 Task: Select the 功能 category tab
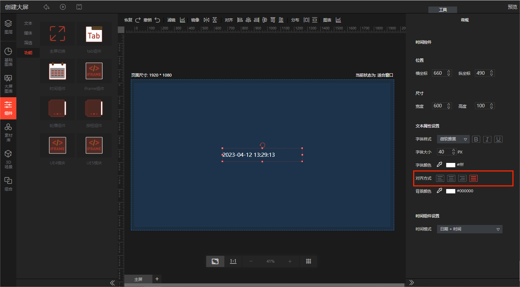tap(28, 53)
